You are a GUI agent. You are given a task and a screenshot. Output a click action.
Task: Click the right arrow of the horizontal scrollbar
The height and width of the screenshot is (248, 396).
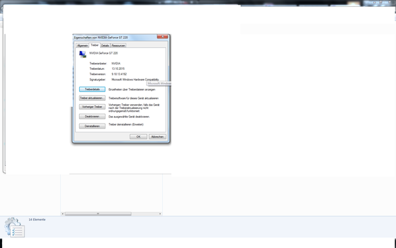(x=160, y=214)
